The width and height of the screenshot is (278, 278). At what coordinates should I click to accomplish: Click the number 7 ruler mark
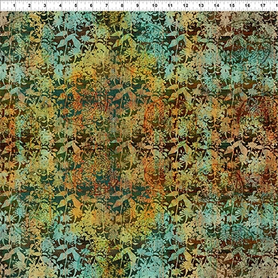point(107,5)
